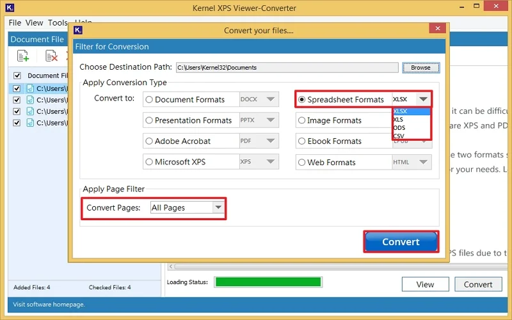Open the DOCX format dropdown
Viewport: 512px width, 320px height.
(x=270, y=99)
